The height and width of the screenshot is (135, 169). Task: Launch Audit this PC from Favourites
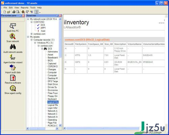[x=13, y=26]
